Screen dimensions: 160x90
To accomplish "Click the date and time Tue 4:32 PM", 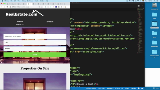I will coord(149,1).
